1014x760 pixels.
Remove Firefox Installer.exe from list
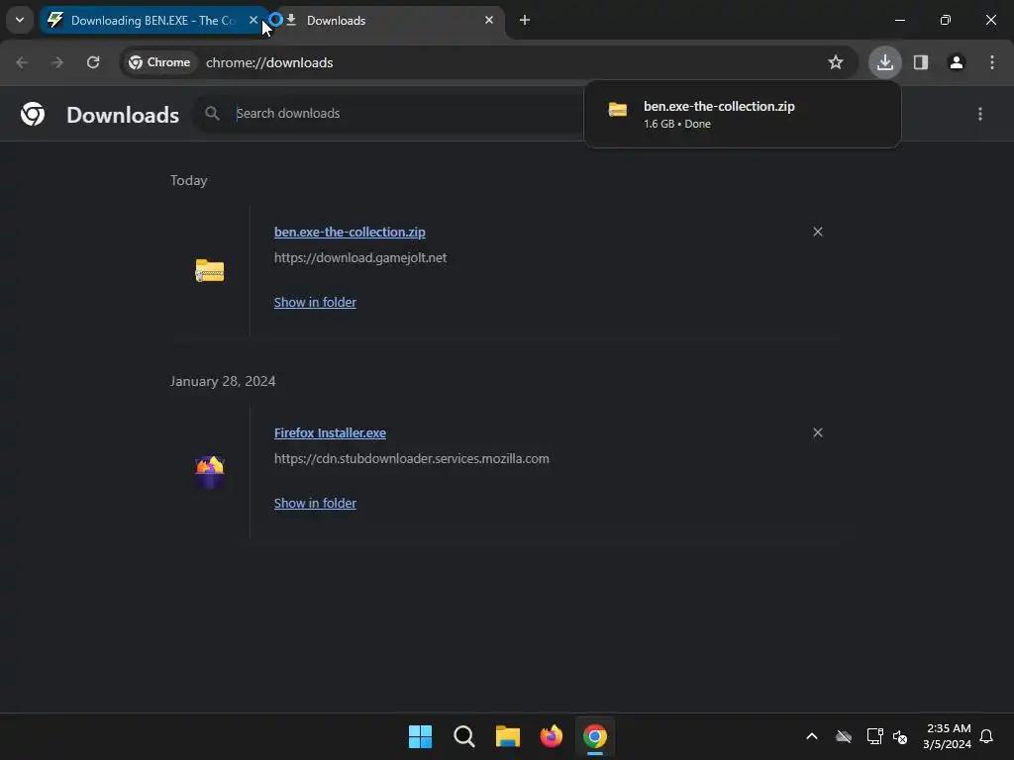818,432
